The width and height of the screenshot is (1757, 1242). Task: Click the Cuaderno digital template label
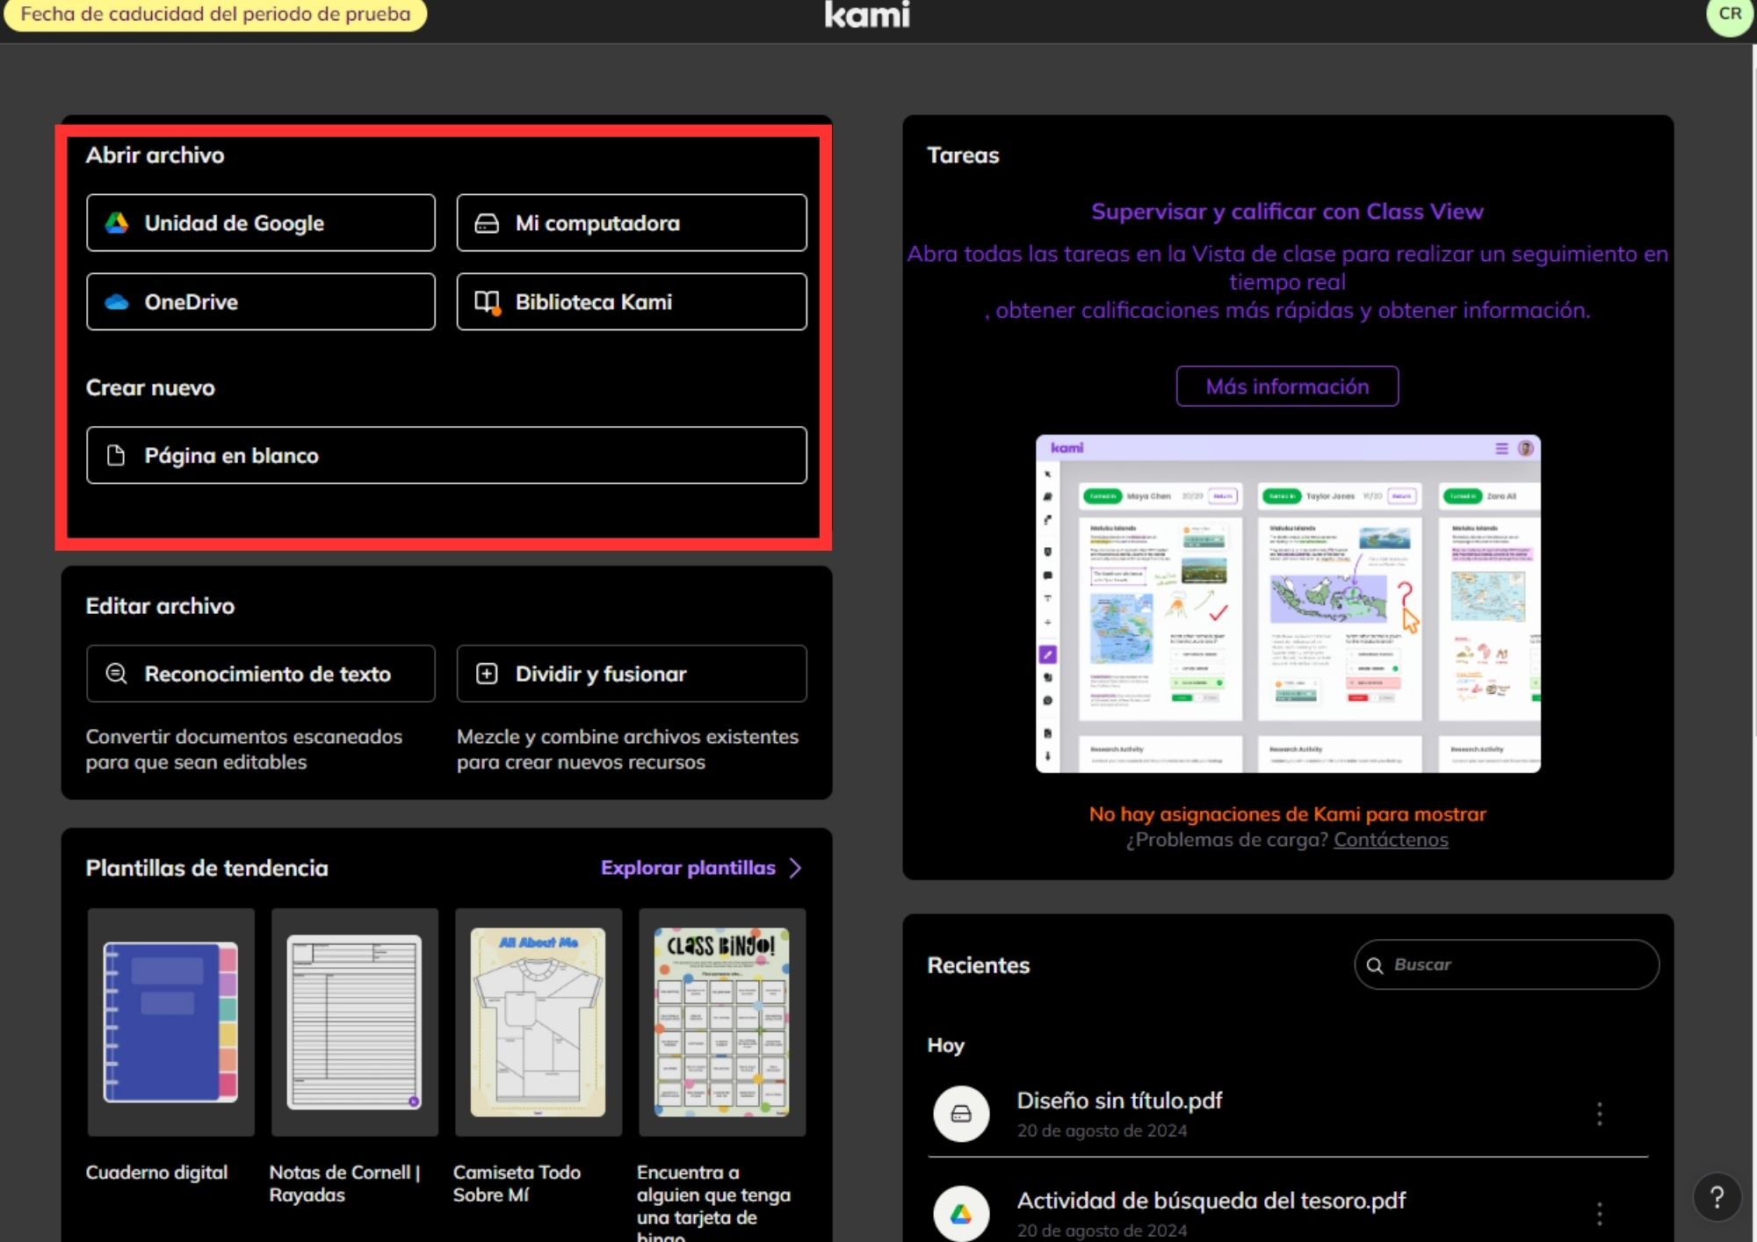pos(156,1173)
